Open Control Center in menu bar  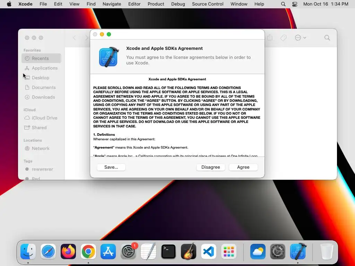tap(295, 4)
